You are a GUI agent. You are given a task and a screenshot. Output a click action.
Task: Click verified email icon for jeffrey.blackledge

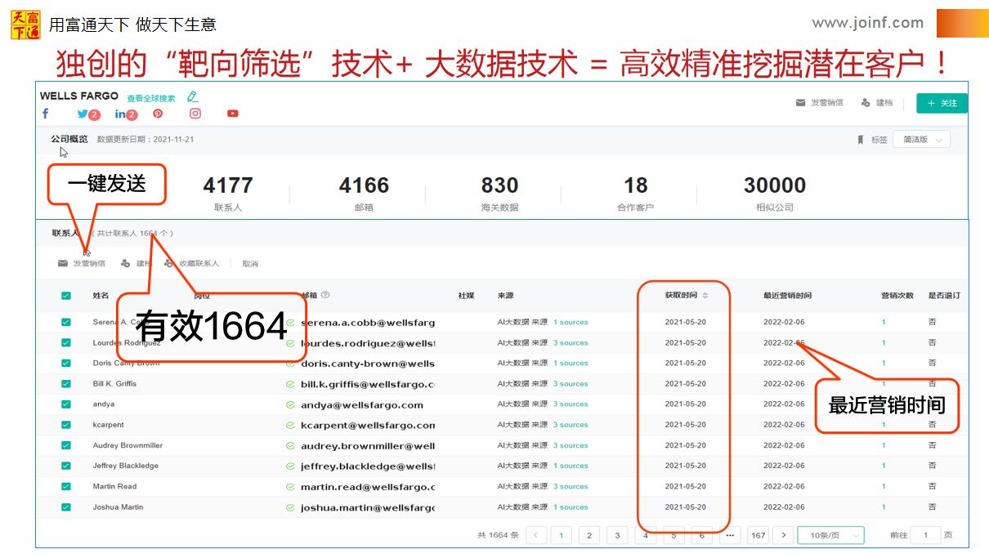tap(290, 466)
